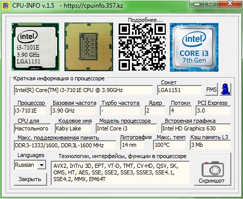
Task: Click the Подробнее... label
Action: (x=145, y=20)
